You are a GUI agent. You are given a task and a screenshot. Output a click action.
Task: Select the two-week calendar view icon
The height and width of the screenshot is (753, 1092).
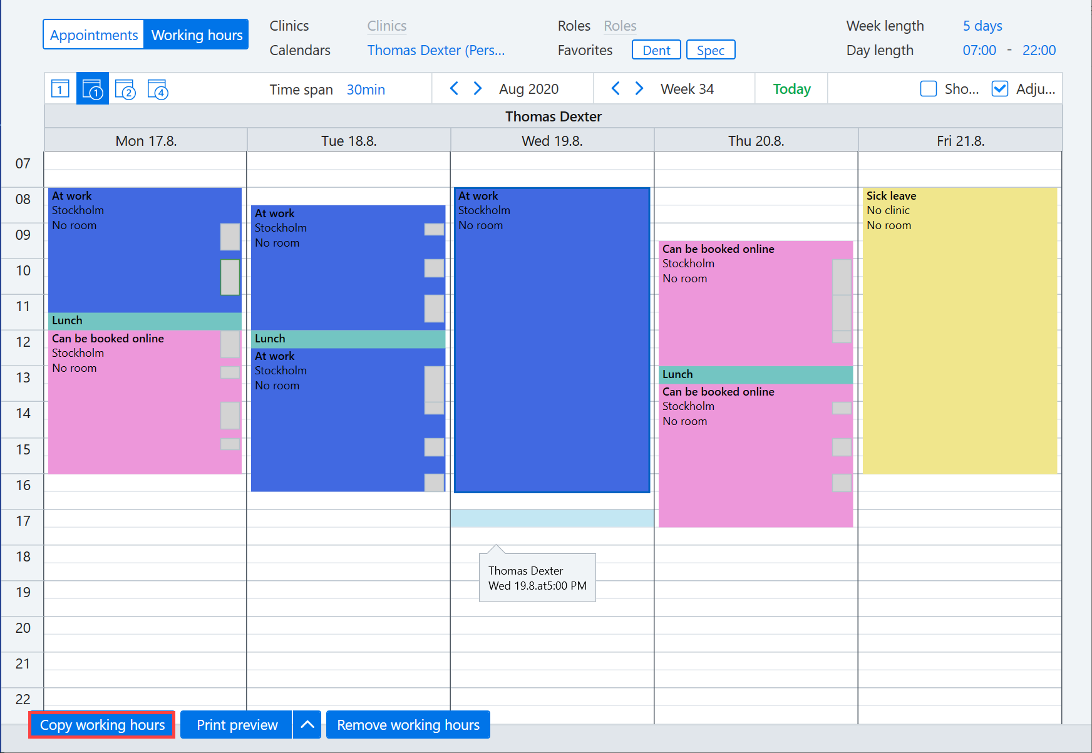[125, 89]
